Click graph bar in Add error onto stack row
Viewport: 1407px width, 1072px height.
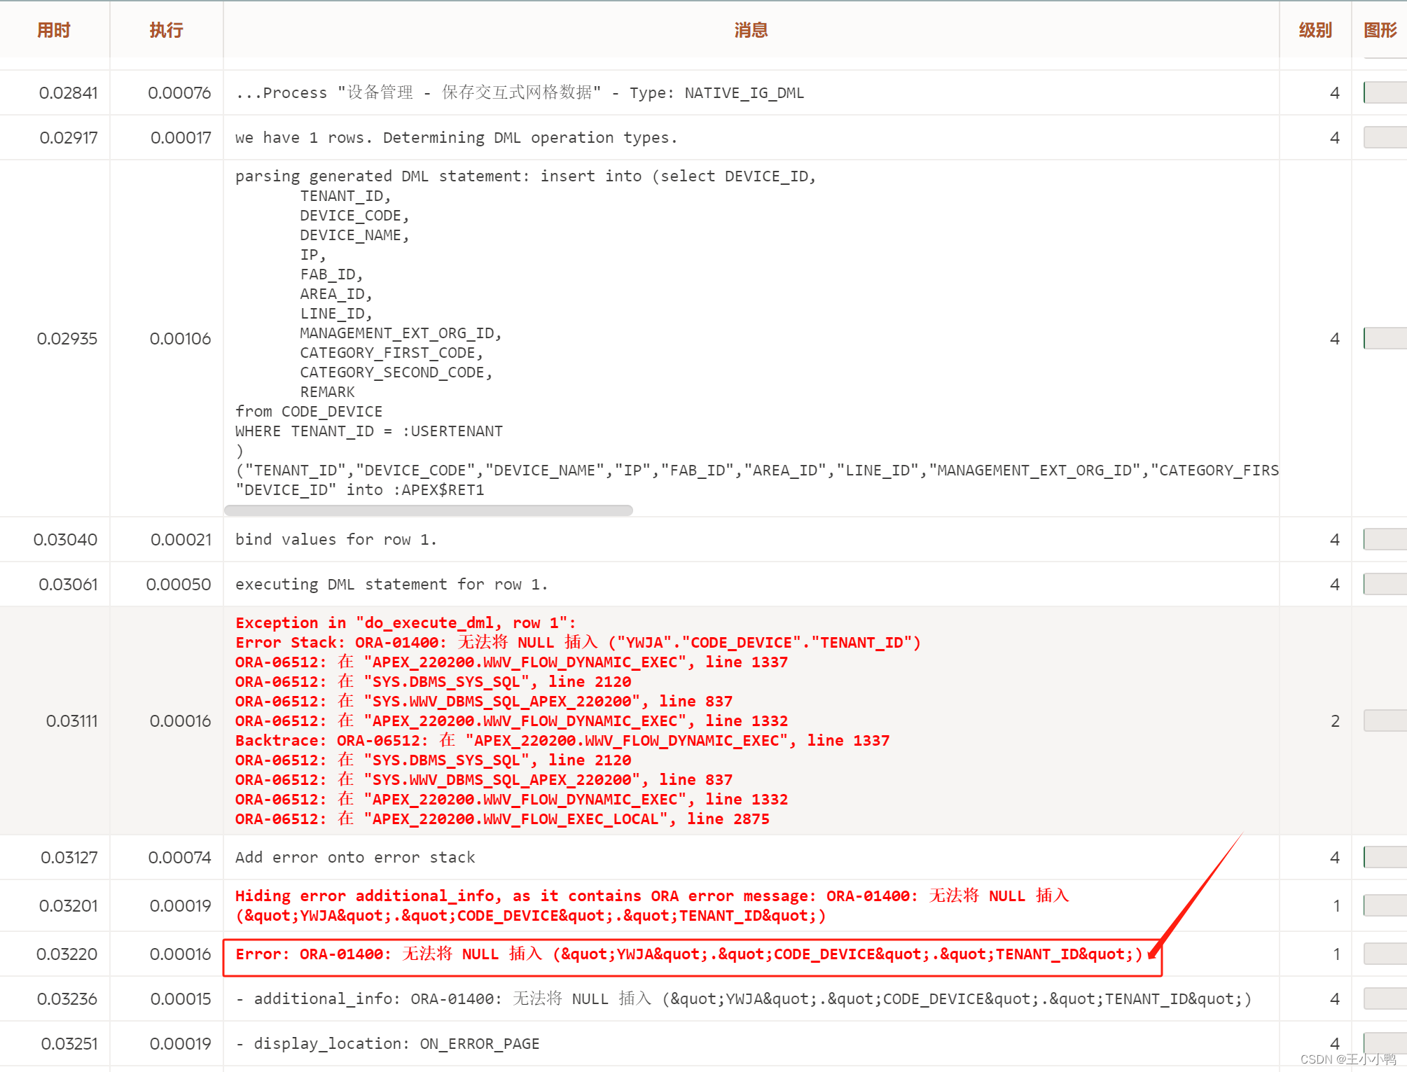coord(1385,857)
